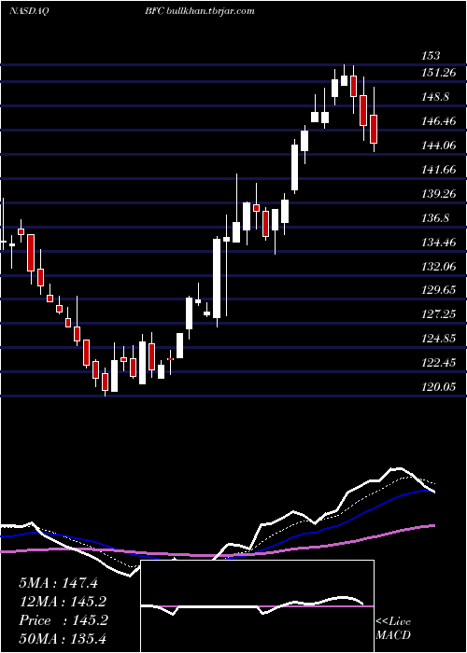Click the 141.66 price axis label
The height and width of the screenshot is (653, 467).
point(439,170)
